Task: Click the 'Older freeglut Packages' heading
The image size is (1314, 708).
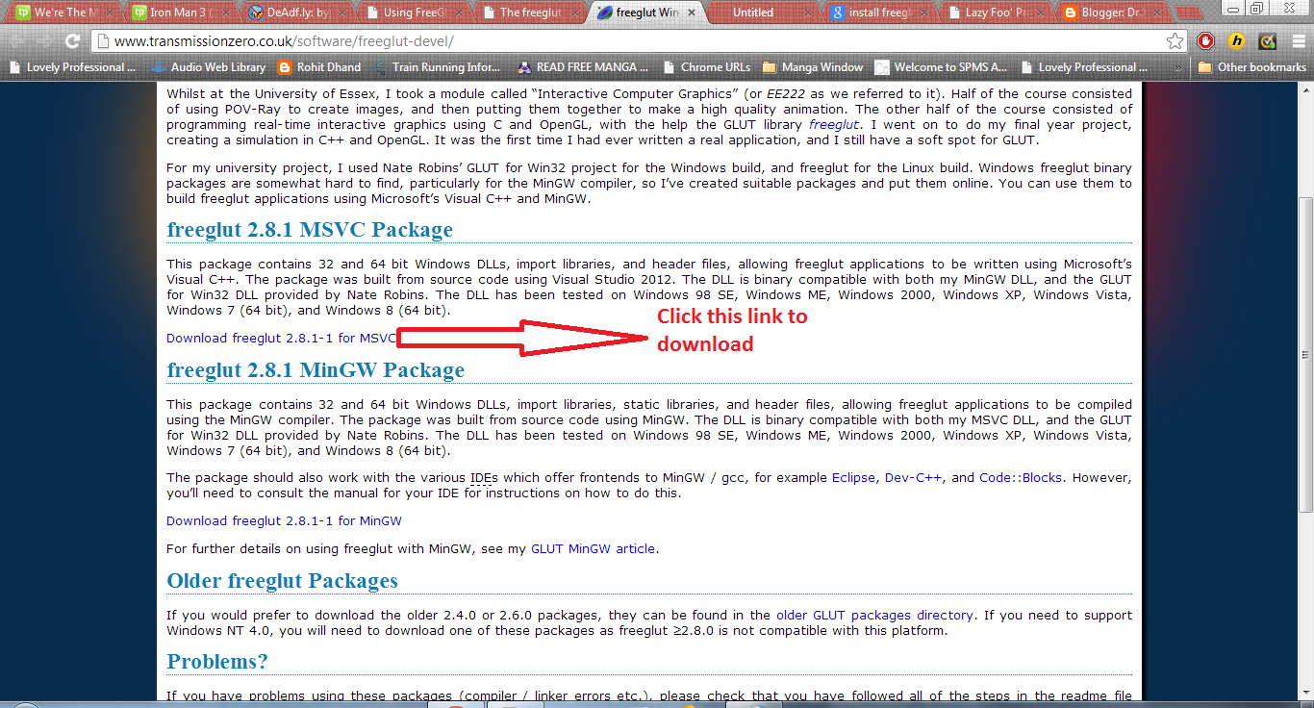Action: pyautogui.click(x=282, y=581)
